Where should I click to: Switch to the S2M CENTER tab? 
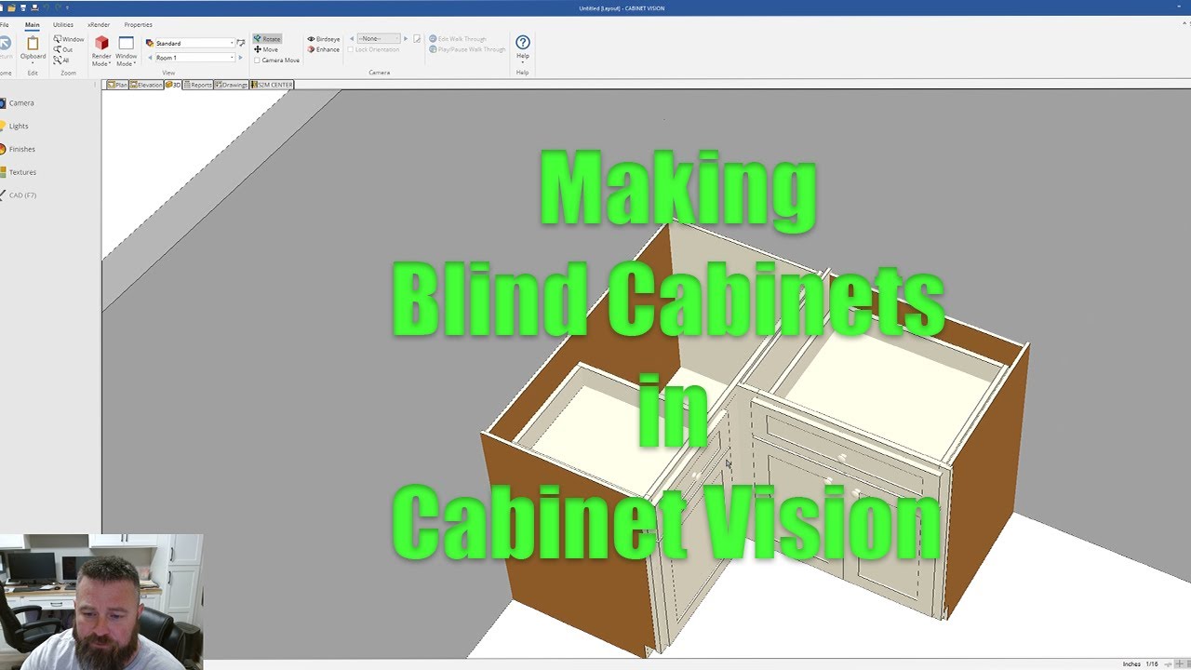pyautogui.click(x=272, y=85)
